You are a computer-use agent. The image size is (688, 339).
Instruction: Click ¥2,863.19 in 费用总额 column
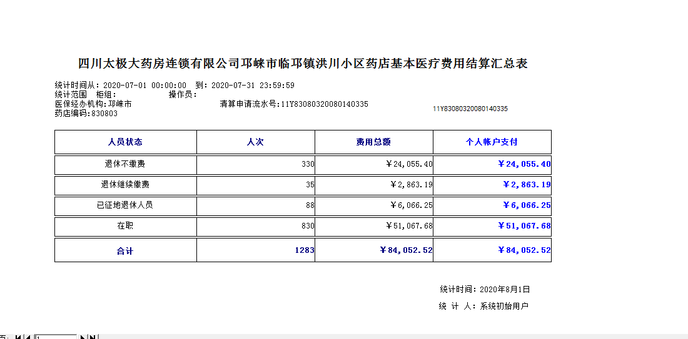(x=373, y=185)
